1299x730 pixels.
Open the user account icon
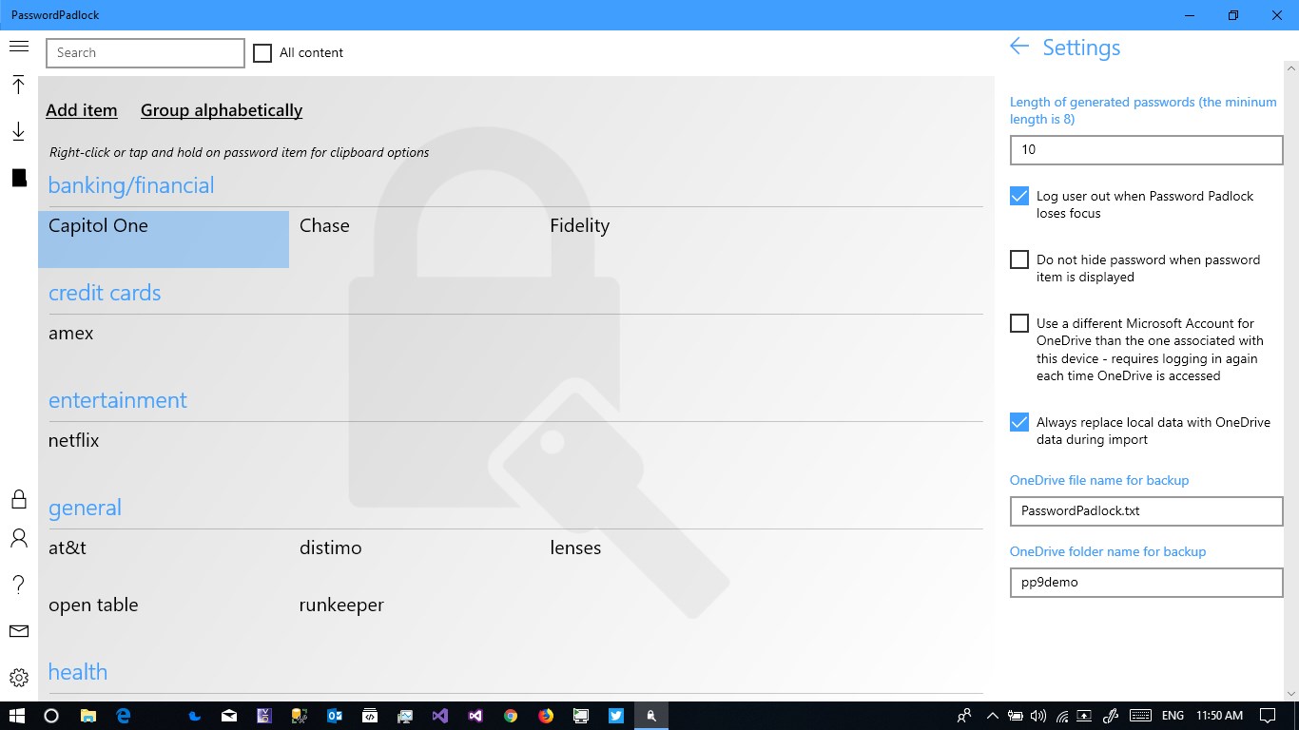tap(18, 539)
